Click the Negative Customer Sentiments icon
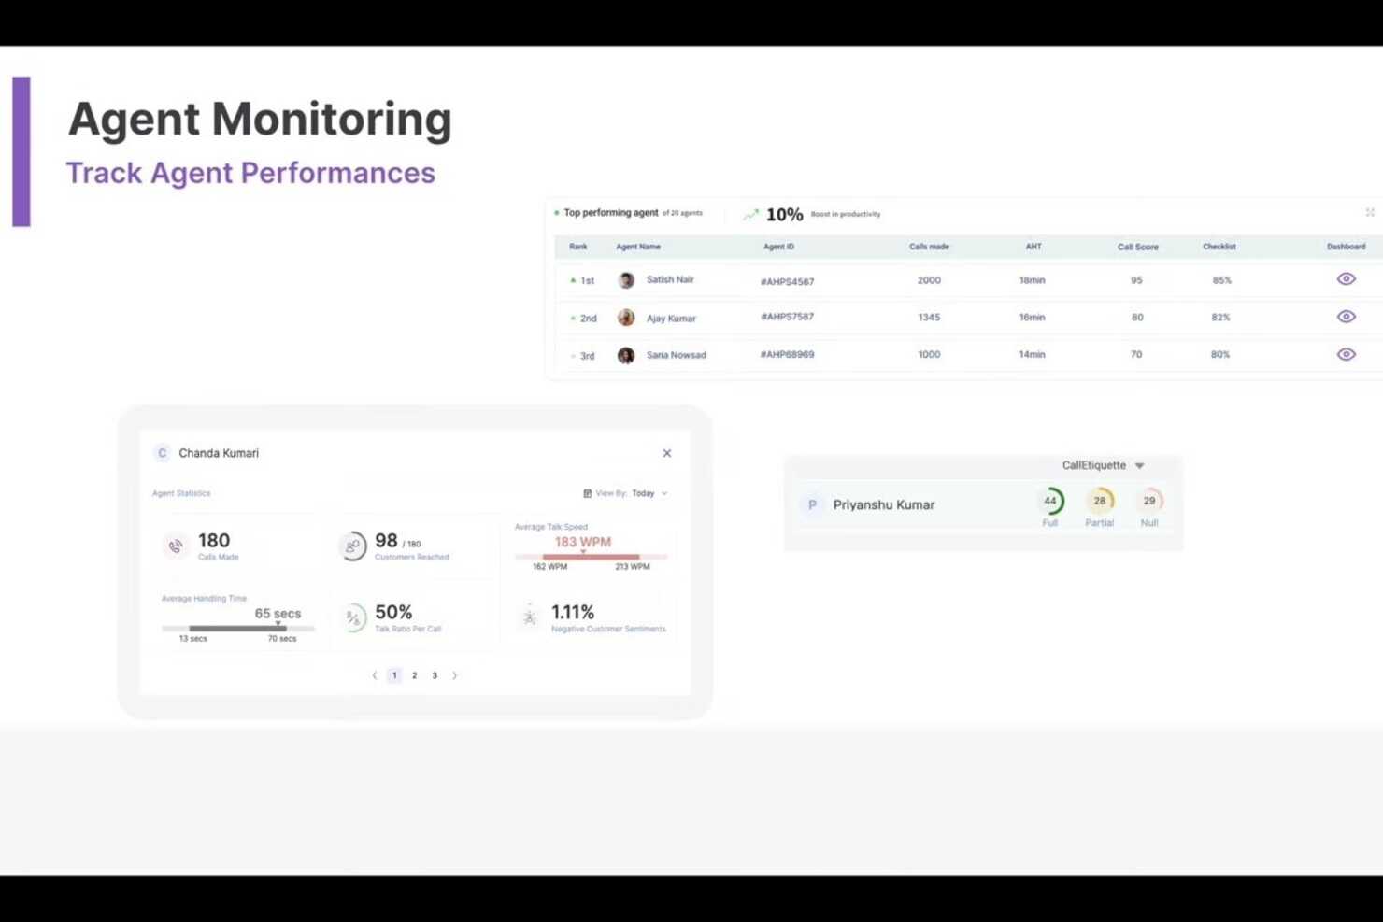 530,617
